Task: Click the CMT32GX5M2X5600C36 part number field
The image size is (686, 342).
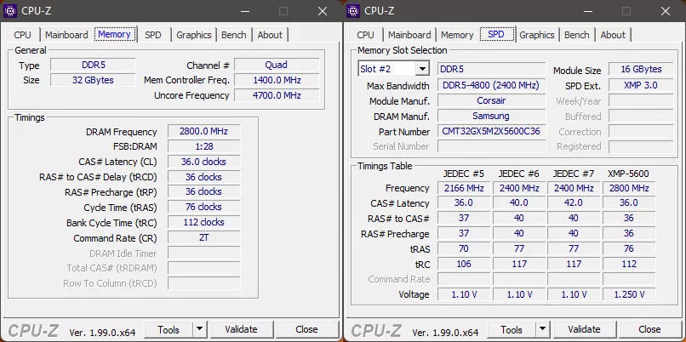Action: click(x=491, y=131)
